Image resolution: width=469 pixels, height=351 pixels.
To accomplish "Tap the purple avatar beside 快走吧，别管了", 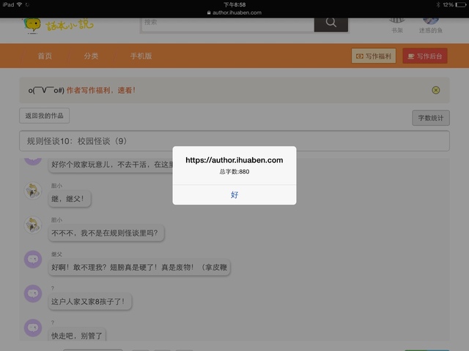I will click(x=33, y=328).
